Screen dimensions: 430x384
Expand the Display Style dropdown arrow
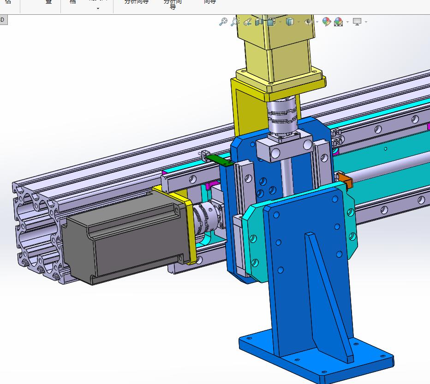click(299, 22)
